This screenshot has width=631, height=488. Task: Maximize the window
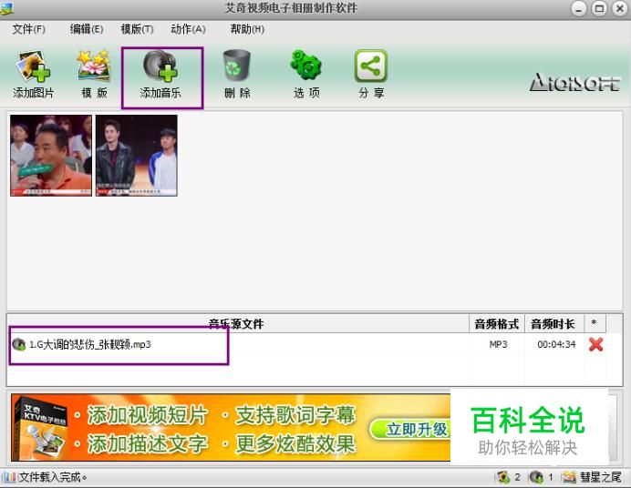[x=599, y=9]
